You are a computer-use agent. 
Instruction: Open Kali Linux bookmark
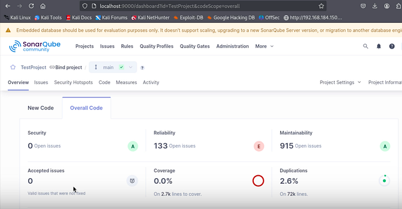pos(17,18)
